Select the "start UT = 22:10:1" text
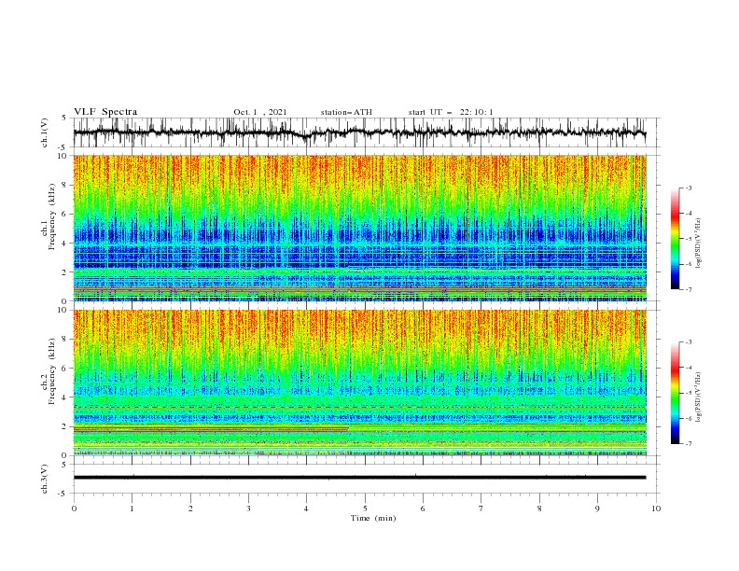739x571 pixels. coord(450,112)
